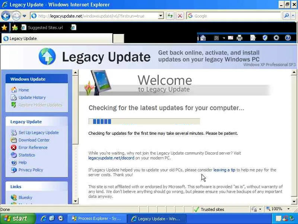Viewport: 298px width, 224px height.
Task: Launch Windows Media Player quick launch icon
Action: [61, 218]
